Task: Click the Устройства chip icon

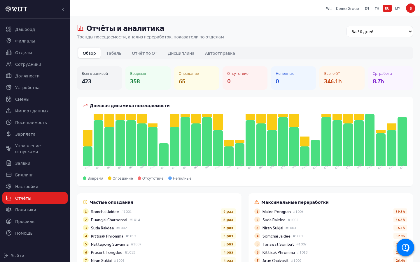Action: [x=9, y=87]
